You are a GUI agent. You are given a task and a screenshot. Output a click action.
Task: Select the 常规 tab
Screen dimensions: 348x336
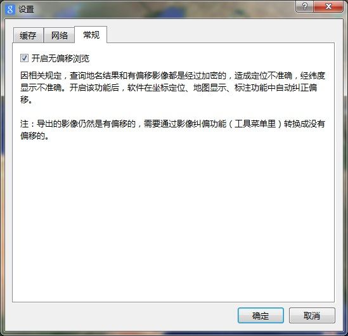click(91, 35)
